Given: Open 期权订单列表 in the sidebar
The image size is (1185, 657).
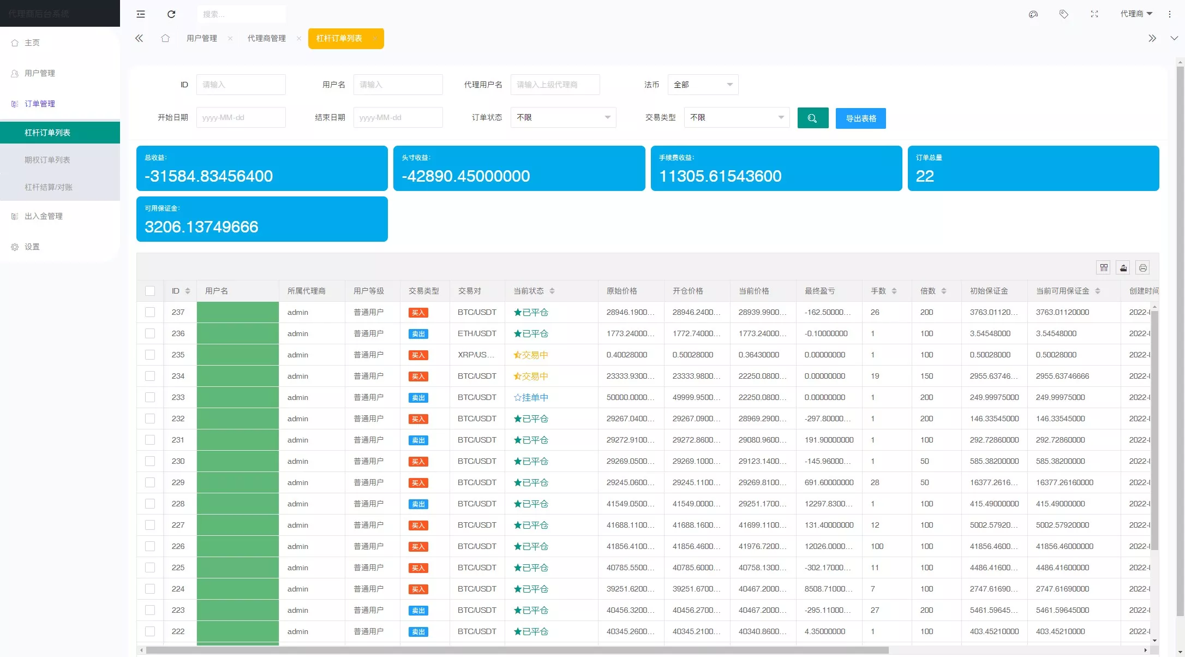Looking at the screenshot, I should 47,160.
